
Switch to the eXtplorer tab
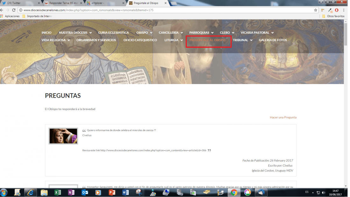[x=105, y=3]
